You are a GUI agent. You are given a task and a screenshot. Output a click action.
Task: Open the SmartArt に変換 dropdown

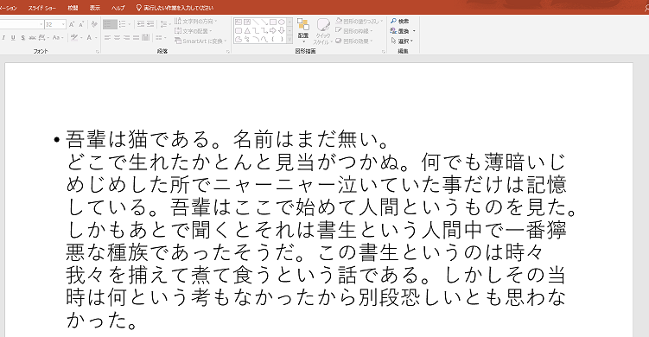[200, 41]
